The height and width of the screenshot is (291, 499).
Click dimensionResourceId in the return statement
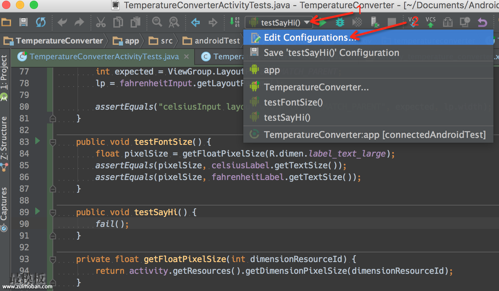[x=397, y=271]
